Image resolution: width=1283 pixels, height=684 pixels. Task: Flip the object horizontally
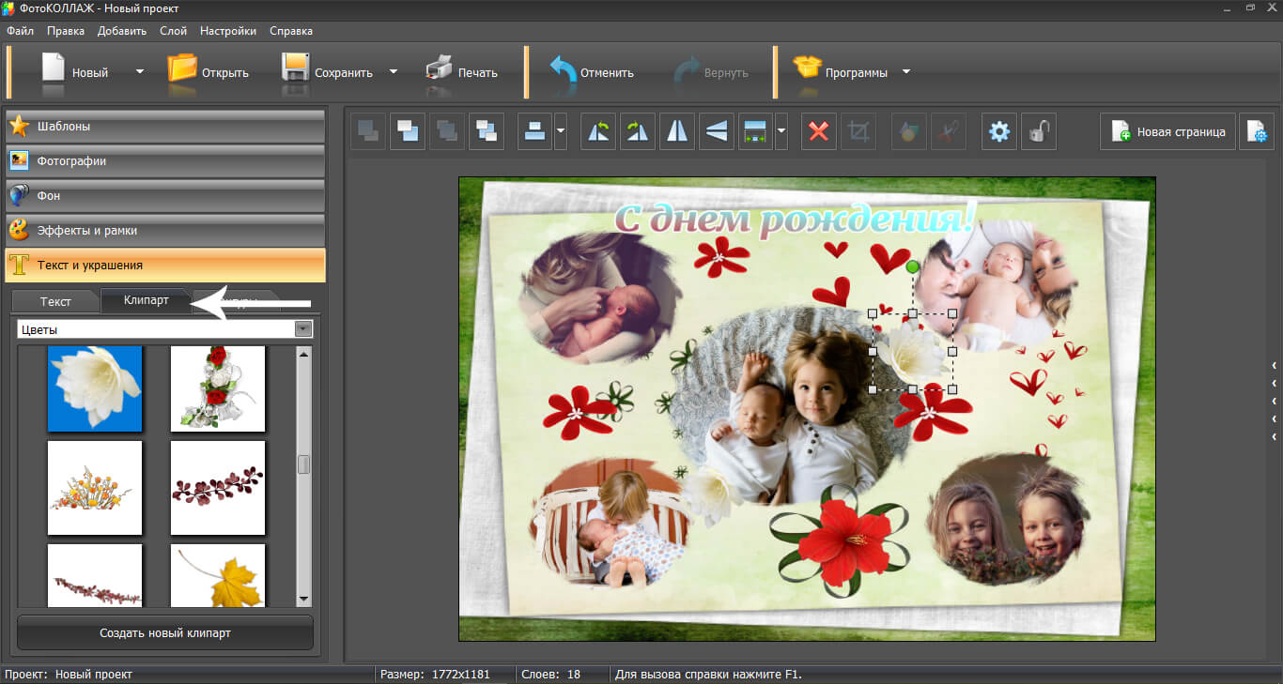(677, 131)
